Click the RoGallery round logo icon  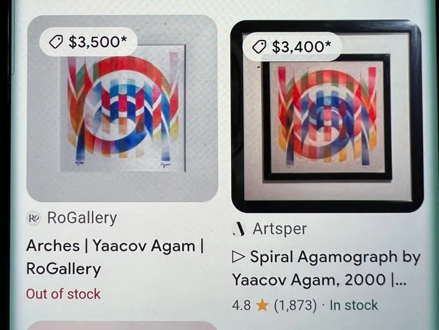tap(34, 218)
